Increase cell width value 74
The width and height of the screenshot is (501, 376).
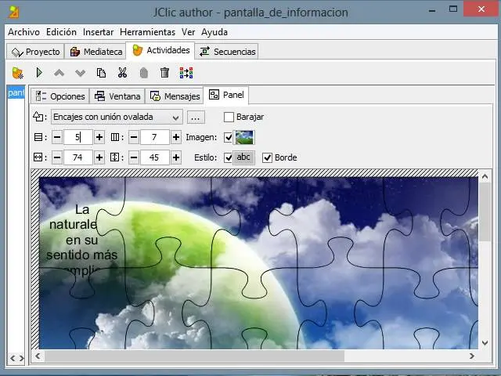[99, 157]
